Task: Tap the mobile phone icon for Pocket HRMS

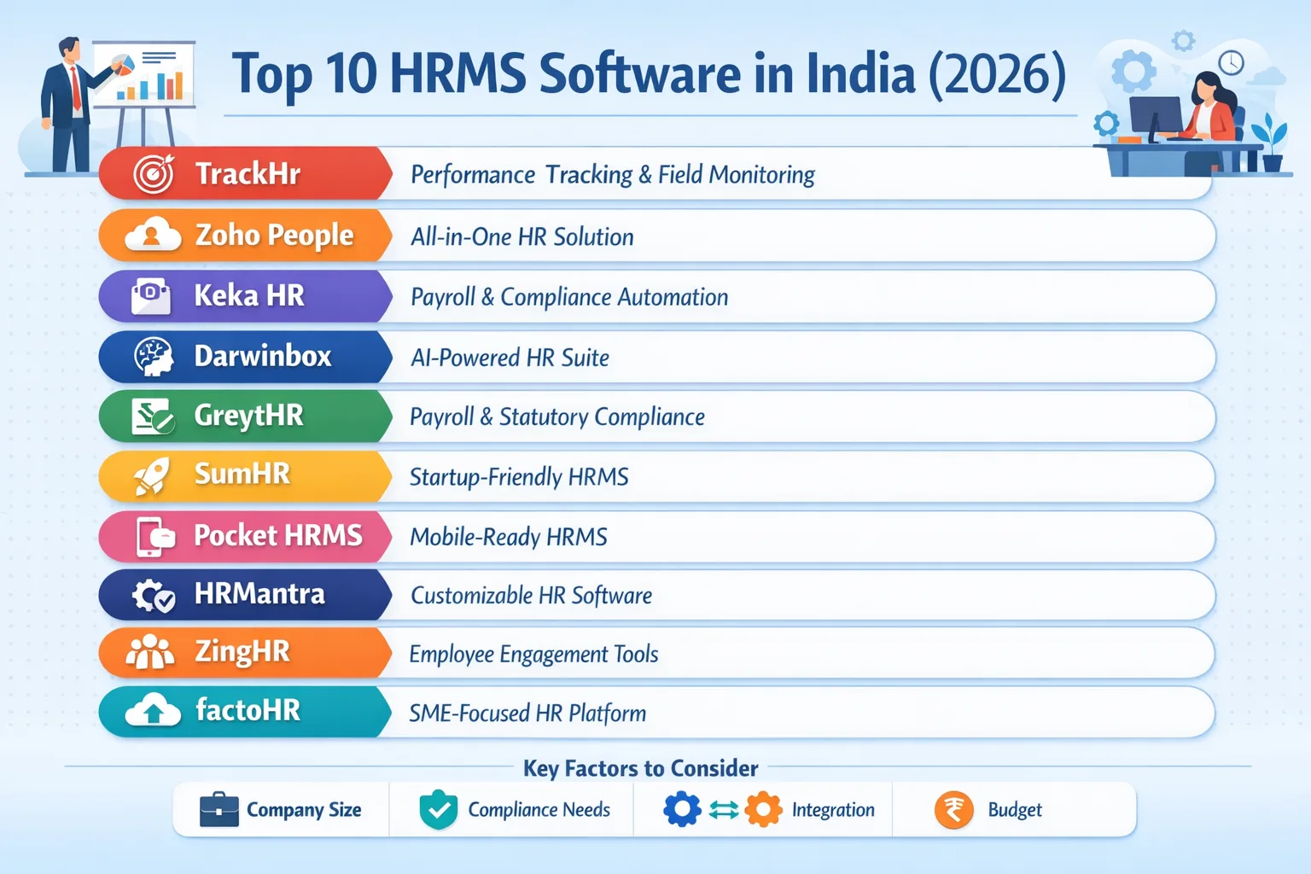Action: (x=148, y=536)
